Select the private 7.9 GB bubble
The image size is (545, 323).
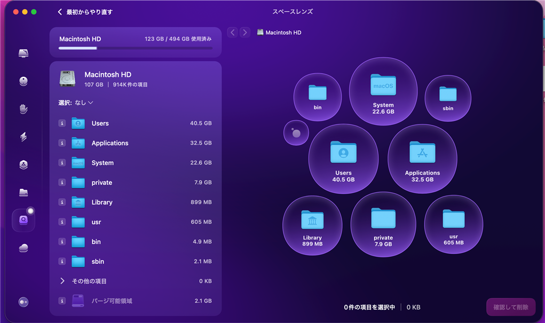(383, 225)
